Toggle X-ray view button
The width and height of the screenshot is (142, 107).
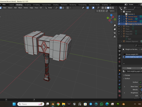103,8
